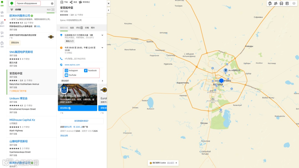Click the As-Ai map marker icon
Screen dimensions: 299x168
[226, 70]
